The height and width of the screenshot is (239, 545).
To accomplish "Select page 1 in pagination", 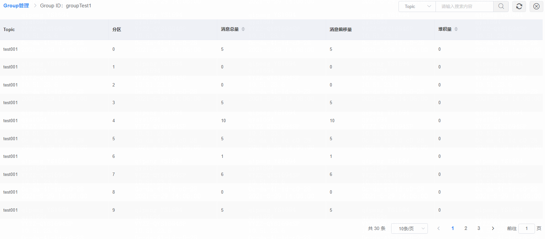I will pos(453,228).
